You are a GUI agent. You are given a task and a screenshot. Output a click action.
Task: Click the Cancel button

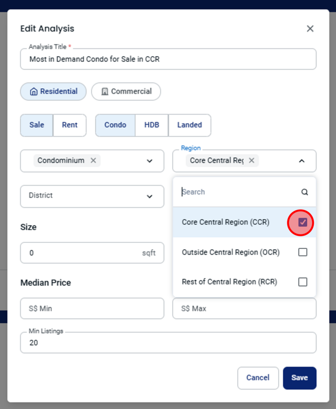pyautogui.click(x=258, y=378)
